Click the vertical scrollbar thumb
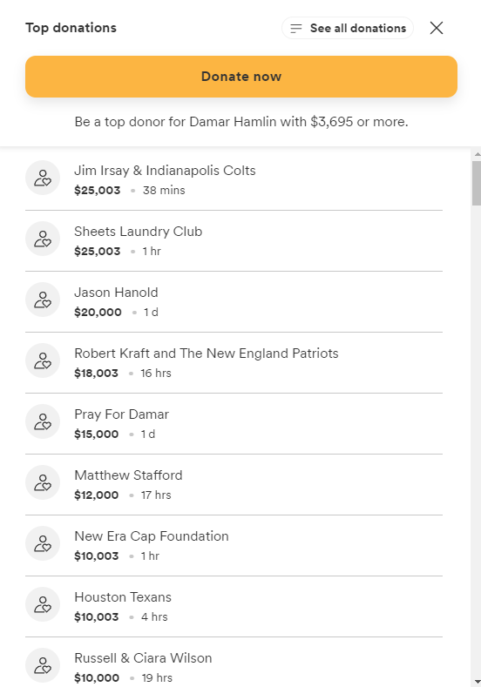 click(477, 183)
